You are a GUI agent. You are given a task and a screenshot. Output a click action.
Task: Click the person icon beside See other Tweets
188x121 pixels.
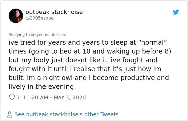click(x=9, y=114)
